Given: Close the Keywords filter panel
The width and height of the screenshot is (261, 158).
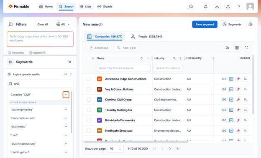Looking at the screenshot, I should coord(69,62).
